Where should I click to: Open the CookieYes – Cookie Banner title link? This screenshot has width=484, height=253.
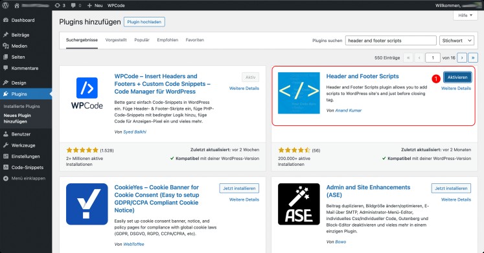coord(157,199)
